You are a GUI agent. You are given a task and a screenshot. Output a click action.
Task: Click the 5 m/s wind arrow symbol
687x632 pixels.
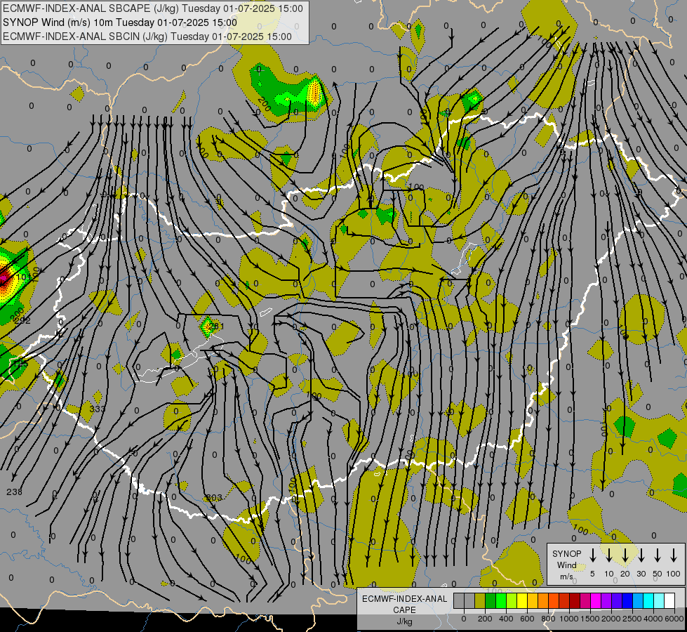pos(593,555)
